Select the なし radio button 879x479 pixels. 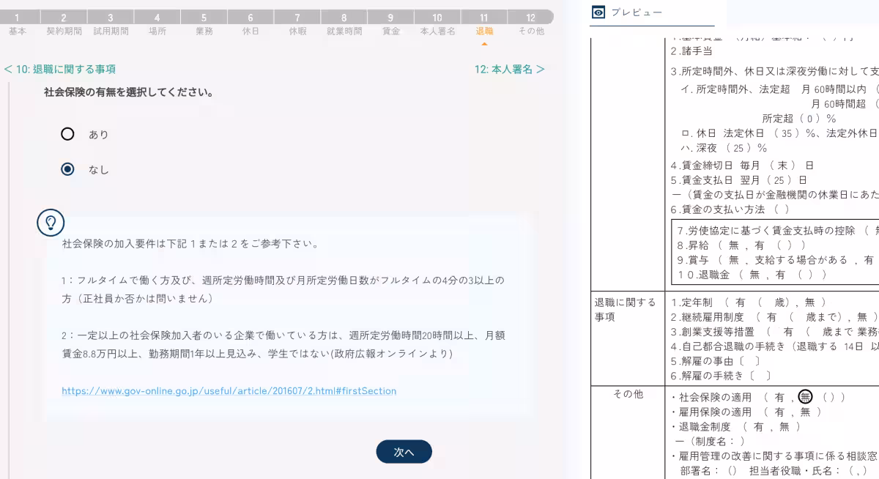67,169
